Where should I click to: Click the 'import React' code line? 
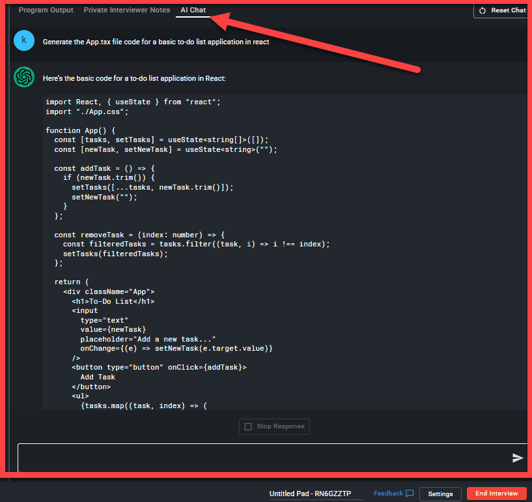click(x=133, y=102)
